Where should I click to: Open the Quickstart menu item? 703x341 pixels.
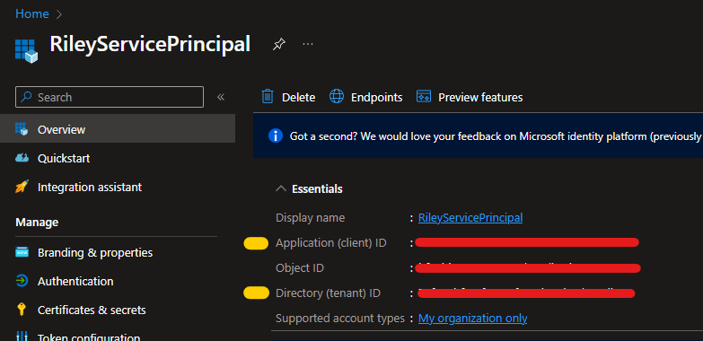64,158
